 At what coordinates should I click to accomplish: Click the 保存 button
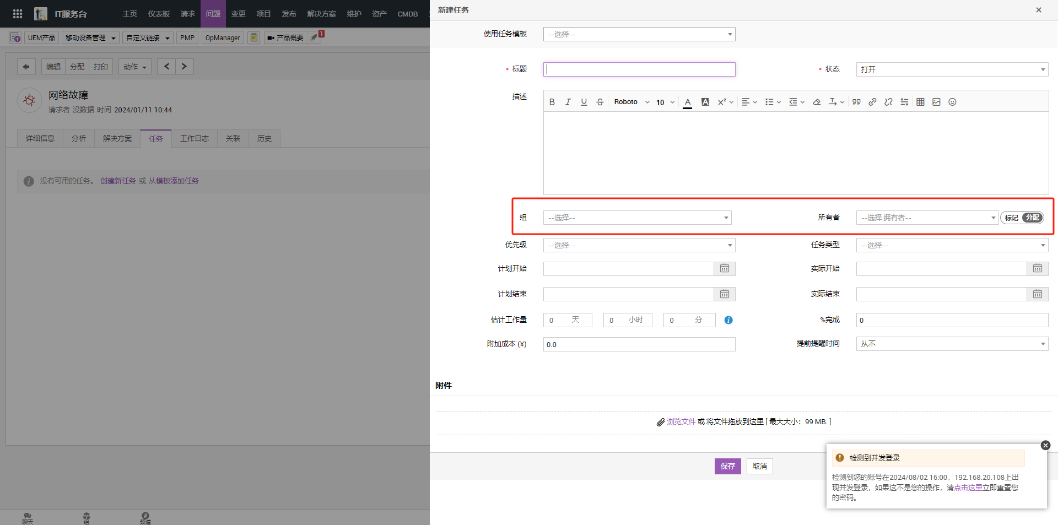click(727, 466)
